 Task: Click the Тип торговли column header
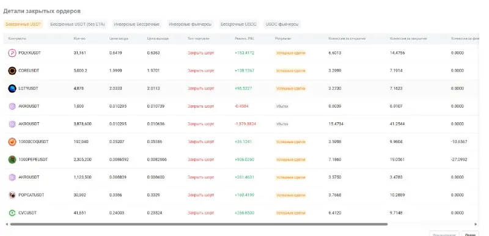click(x=198, y=39)
